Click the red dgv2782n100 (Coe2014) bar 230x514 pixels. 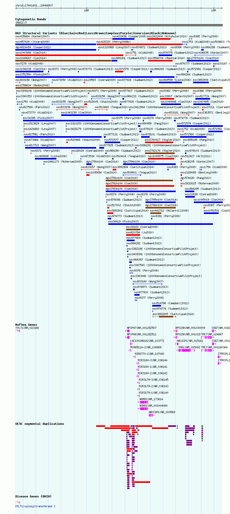pos(140,186)
